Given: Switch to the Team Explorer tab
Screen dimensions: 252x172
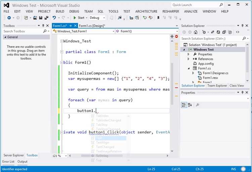Looking at the screenshot, I should pos(217,85).
